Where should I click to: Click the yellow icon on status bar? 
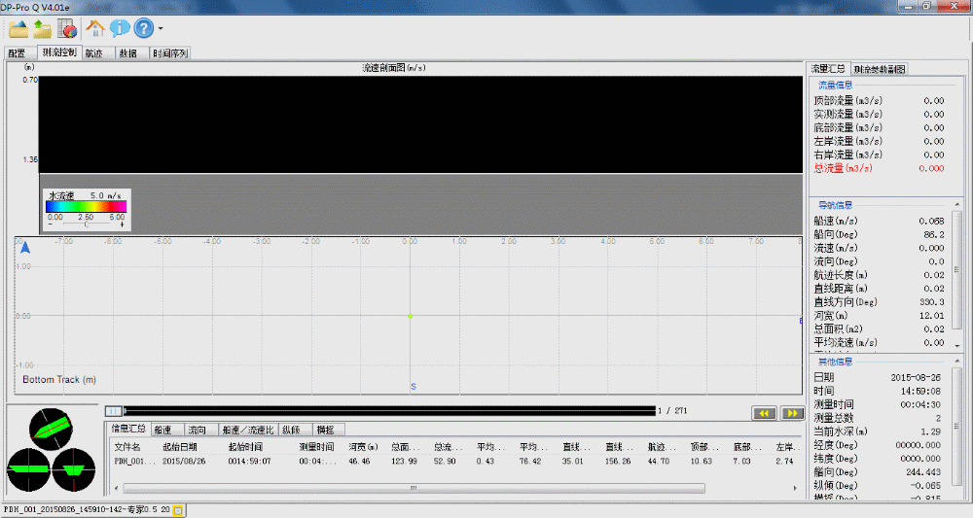click(177, 510)
